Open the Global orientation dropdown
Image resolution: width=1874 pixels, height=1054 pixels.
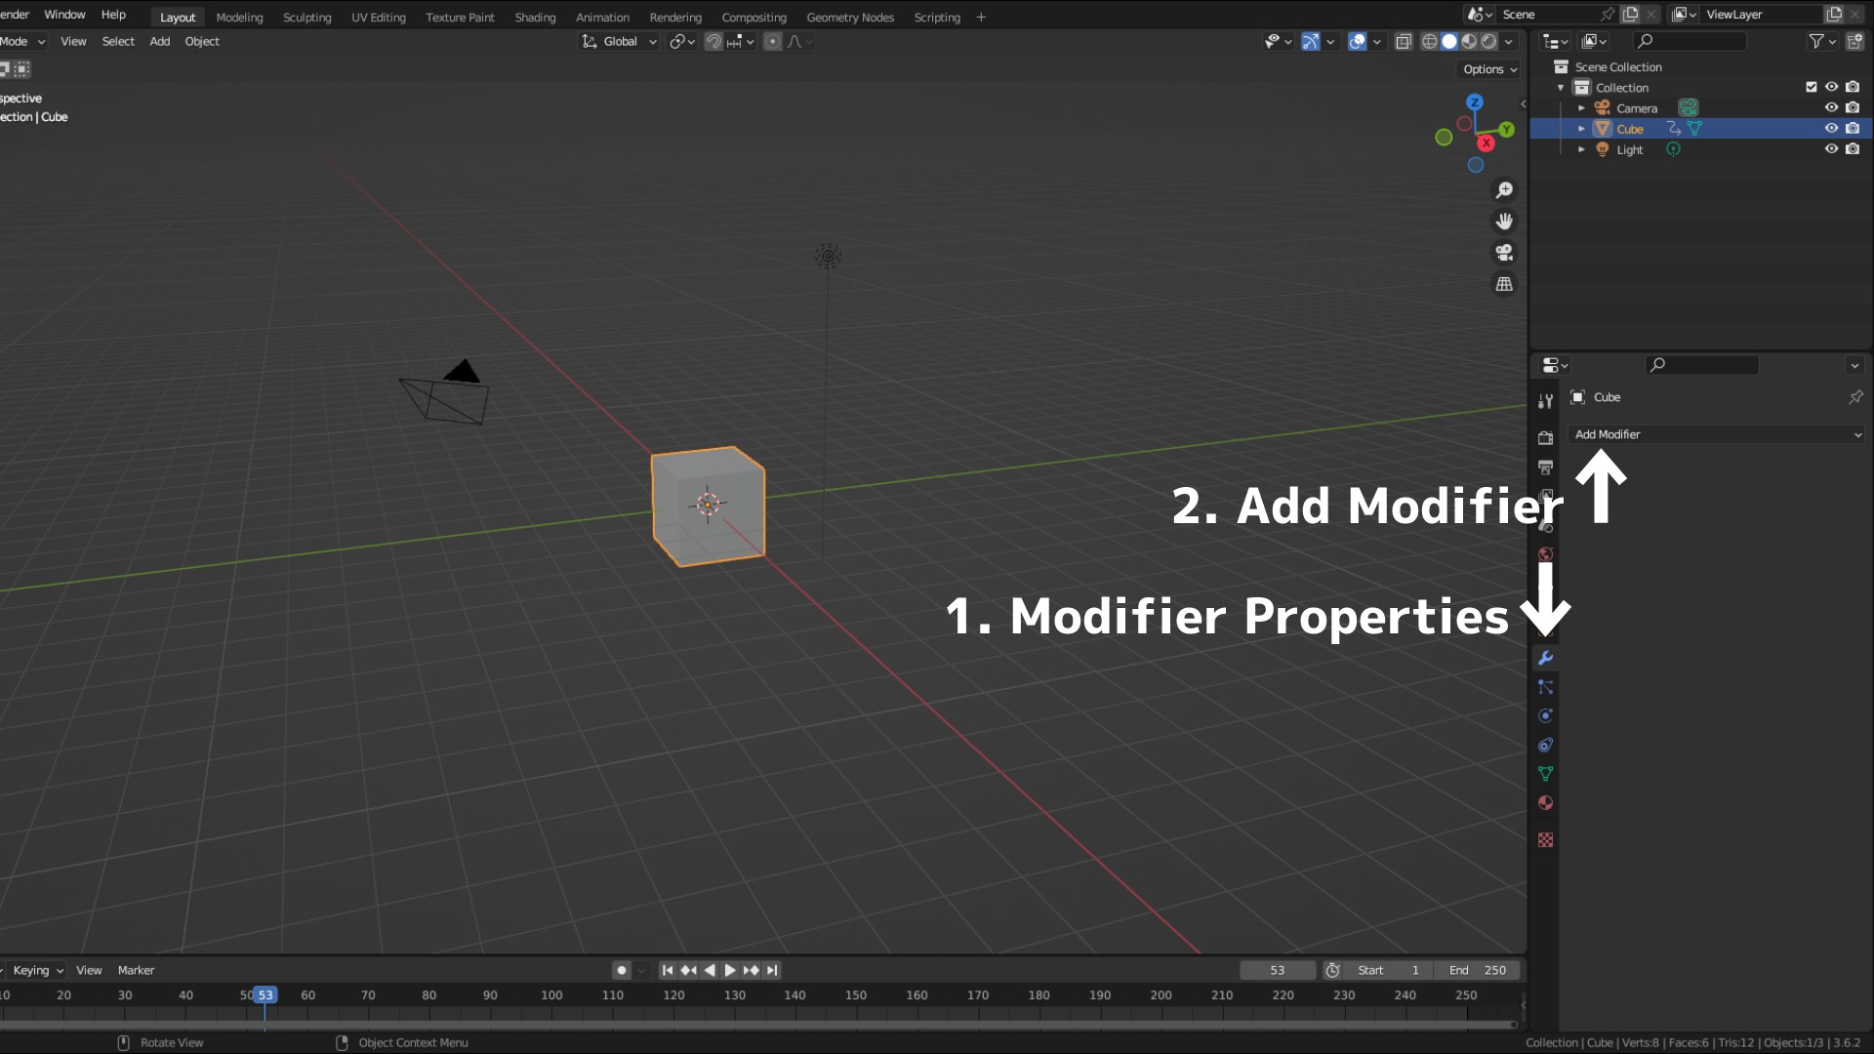click(620, 41)
